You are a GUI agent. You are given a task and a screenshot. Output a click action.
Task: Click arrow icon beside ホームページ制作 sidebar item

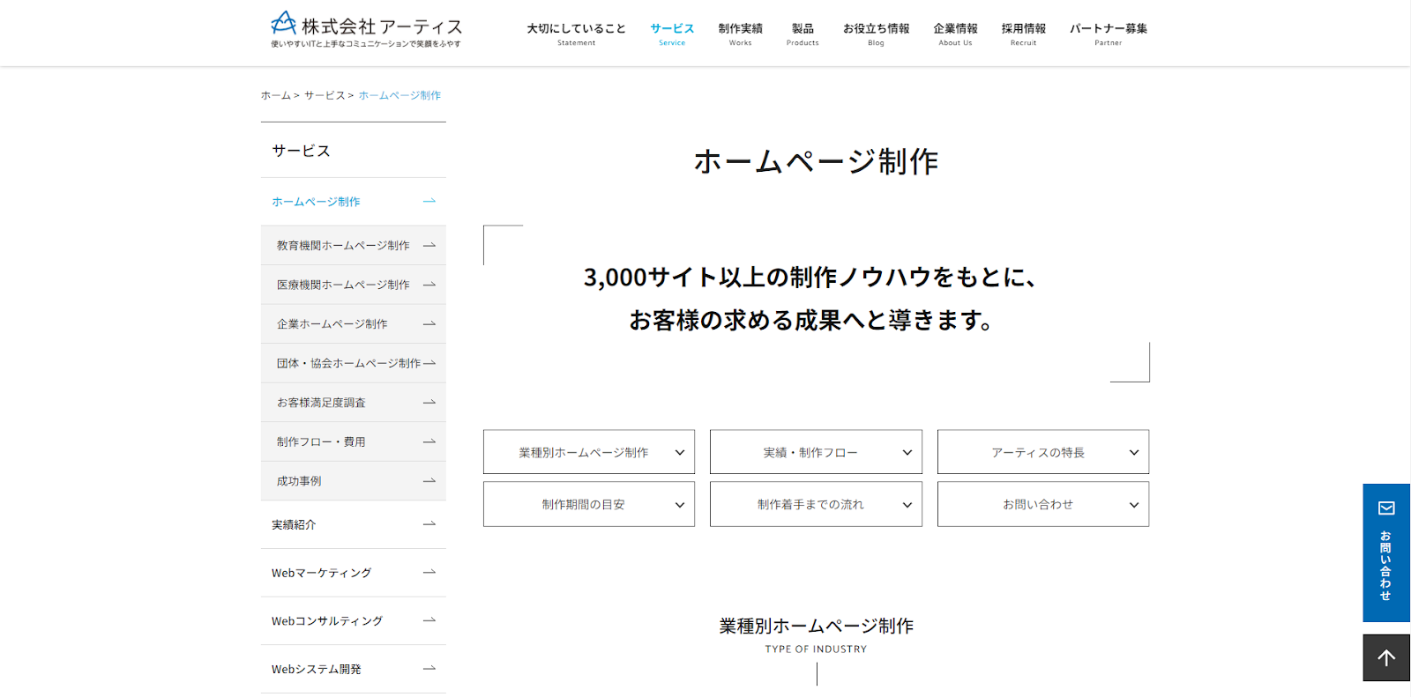pos(429,202)
